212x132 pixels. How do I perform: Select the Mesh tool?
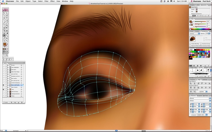coord(4,33)
